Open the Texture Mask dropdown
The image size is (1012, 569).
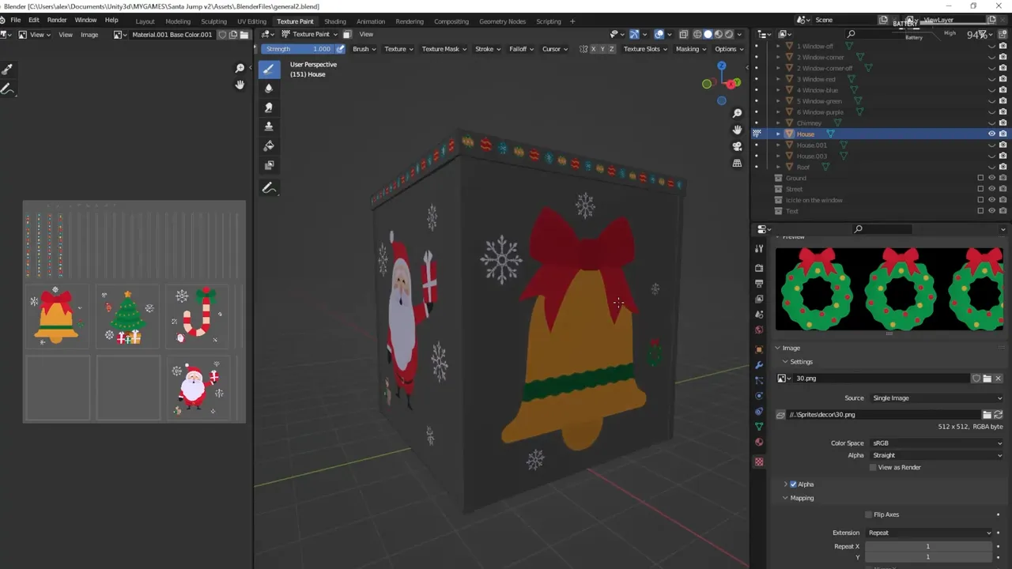(444, 49)
